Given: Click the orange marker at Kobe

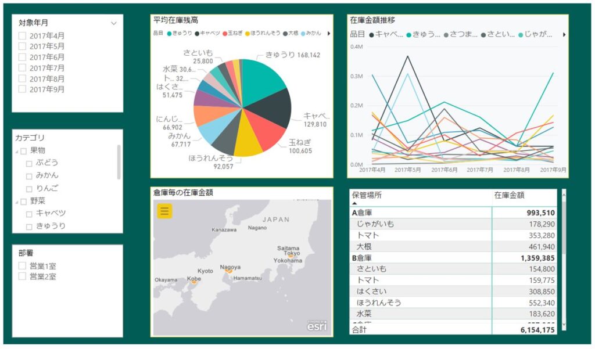Looking at the screenshot, I should click(193, 282).
